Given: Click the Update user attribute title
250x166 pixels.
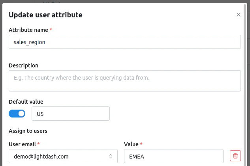Looking at the screenshot, I should [45, 15].
